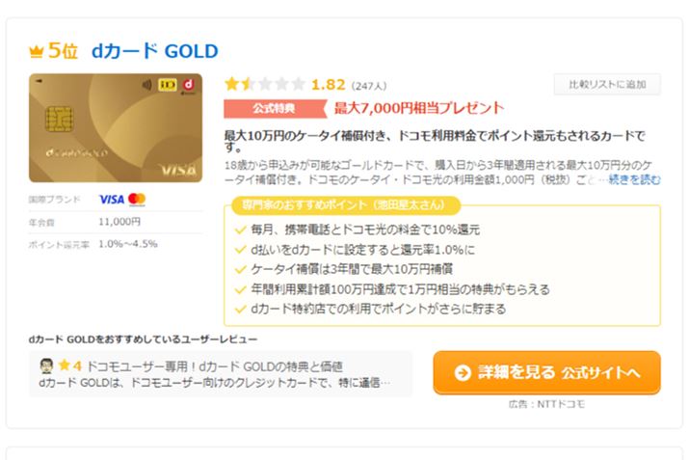
Task: Expand description with 続きを読む
Action: (x=634, y=179)
